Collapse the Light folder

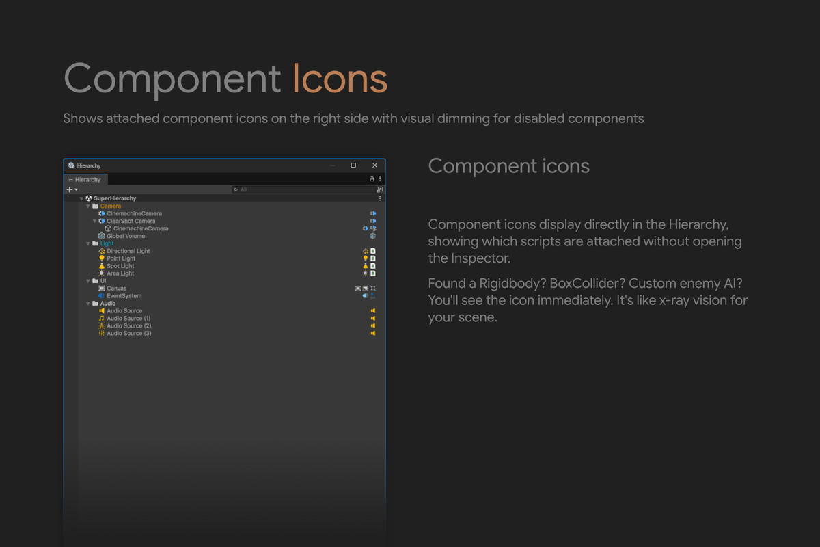coord(87,243)
